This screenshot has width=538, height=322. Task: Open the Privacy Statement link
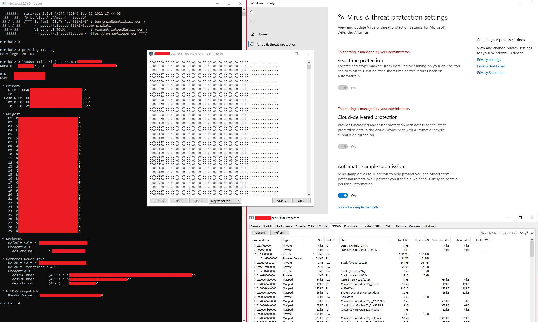pyautogui.click(x=491, y=73)
